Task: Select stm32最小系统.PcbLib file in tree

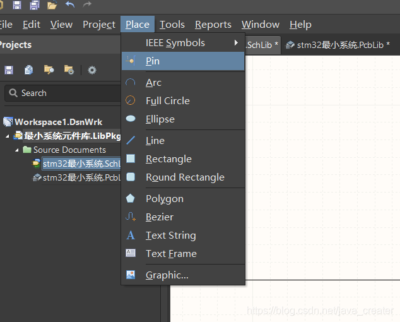Action: click(81, 177)
